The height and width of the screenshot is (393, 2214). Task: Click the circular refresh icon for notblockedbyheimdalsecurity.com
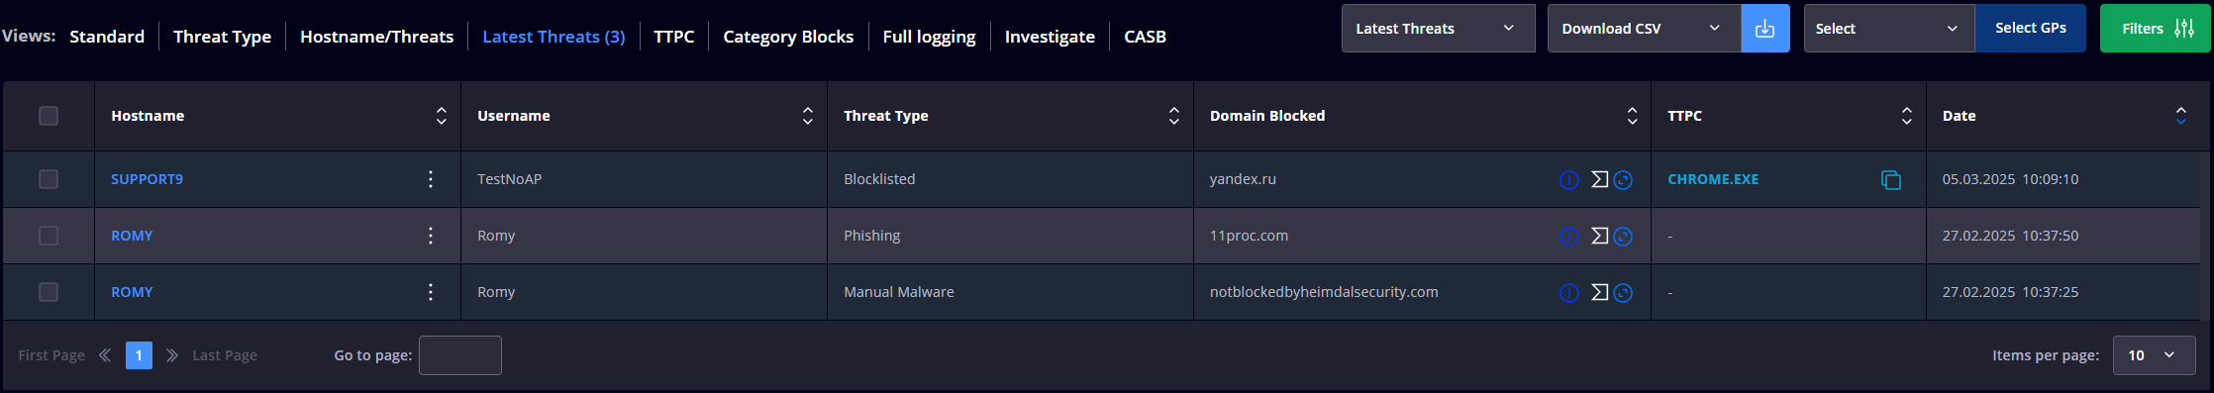(x=1623, y=293)
